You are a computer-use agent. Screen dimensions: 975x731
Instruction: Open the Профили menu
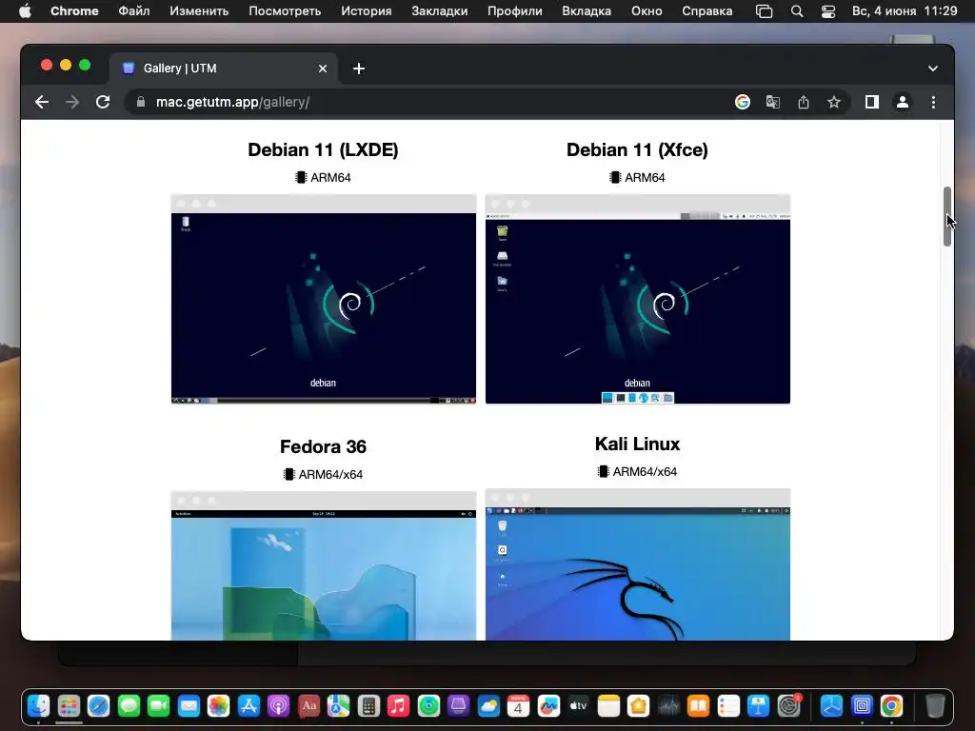(x=515, y=11)
